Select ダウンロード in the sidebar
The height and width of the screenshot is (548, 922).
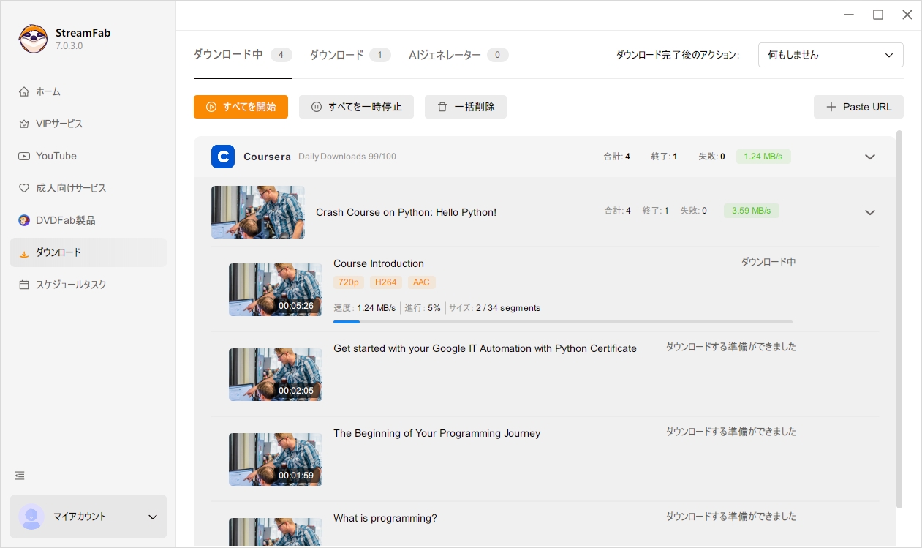pyautogui.click(x=88, y=252)
